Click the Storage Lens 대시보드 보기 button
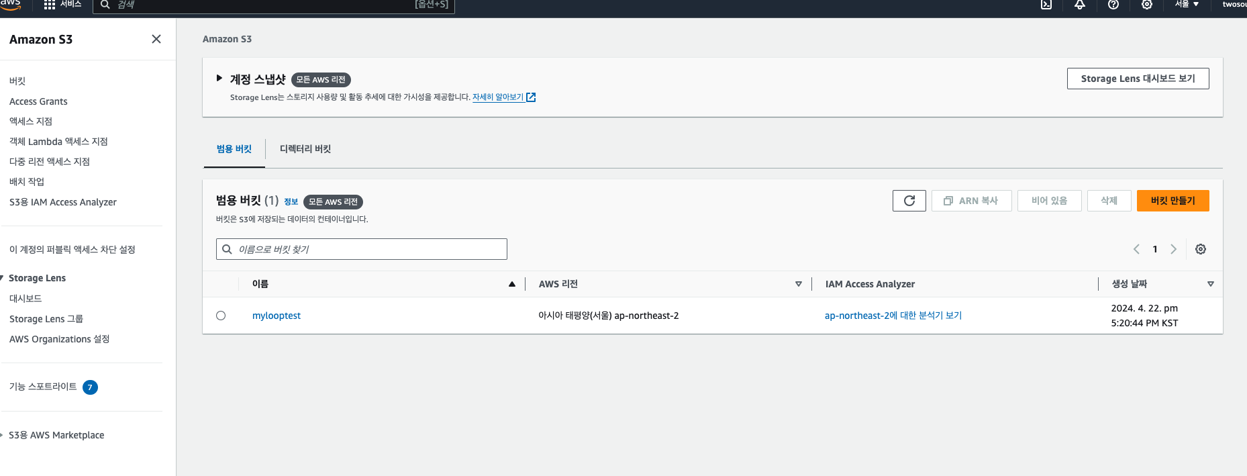The image size is (1247, 476). [x=1138, y=79]
